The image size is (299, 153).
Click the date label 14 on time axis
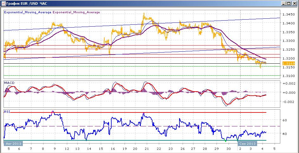(89, 149)
